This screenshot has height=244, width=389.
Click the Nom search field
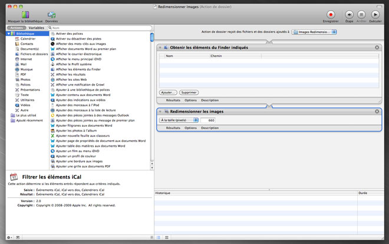(100, 28)
